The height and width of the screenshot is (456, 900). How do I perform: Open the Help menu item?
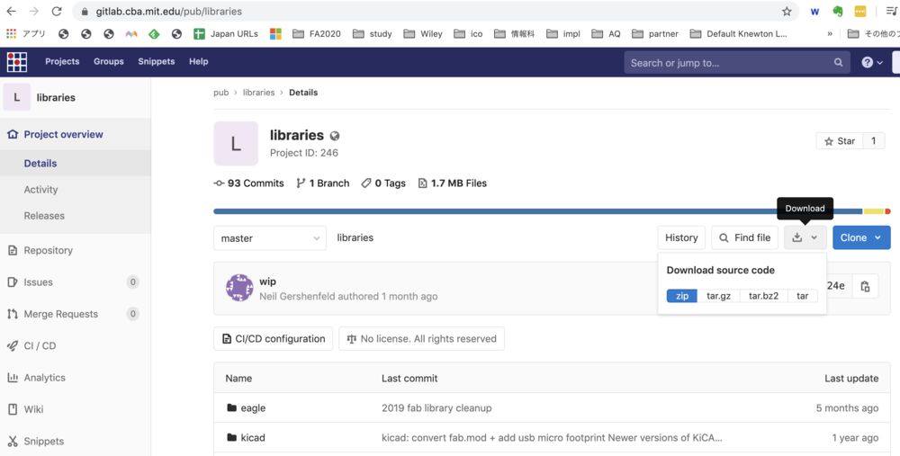tap(199, 61)
